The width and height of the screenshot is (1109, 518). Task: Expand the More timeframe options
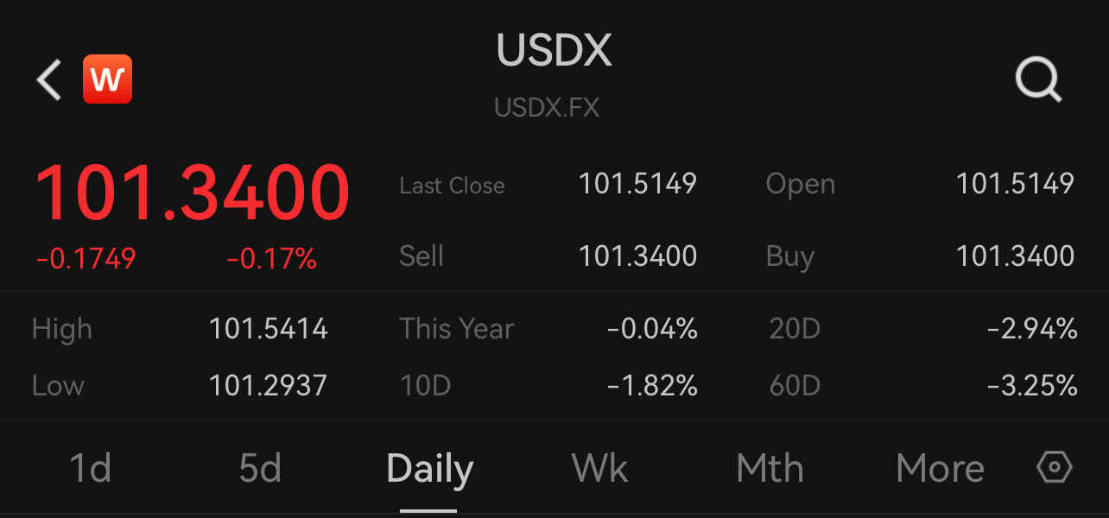[x=940, y=469]
